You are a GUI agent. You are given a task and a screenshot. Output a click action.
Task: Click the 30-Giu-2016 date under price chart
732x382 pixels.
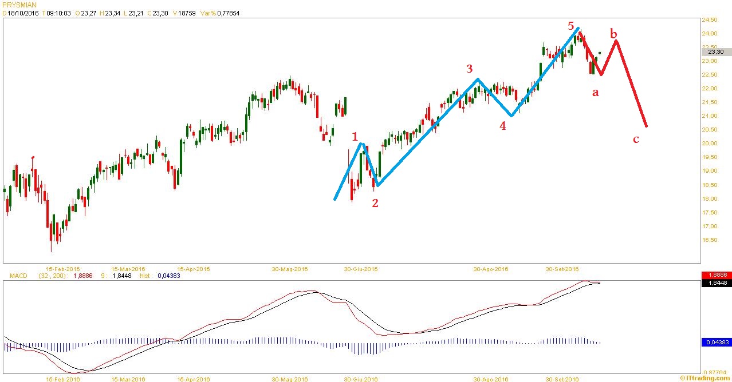tap(361, 269)
